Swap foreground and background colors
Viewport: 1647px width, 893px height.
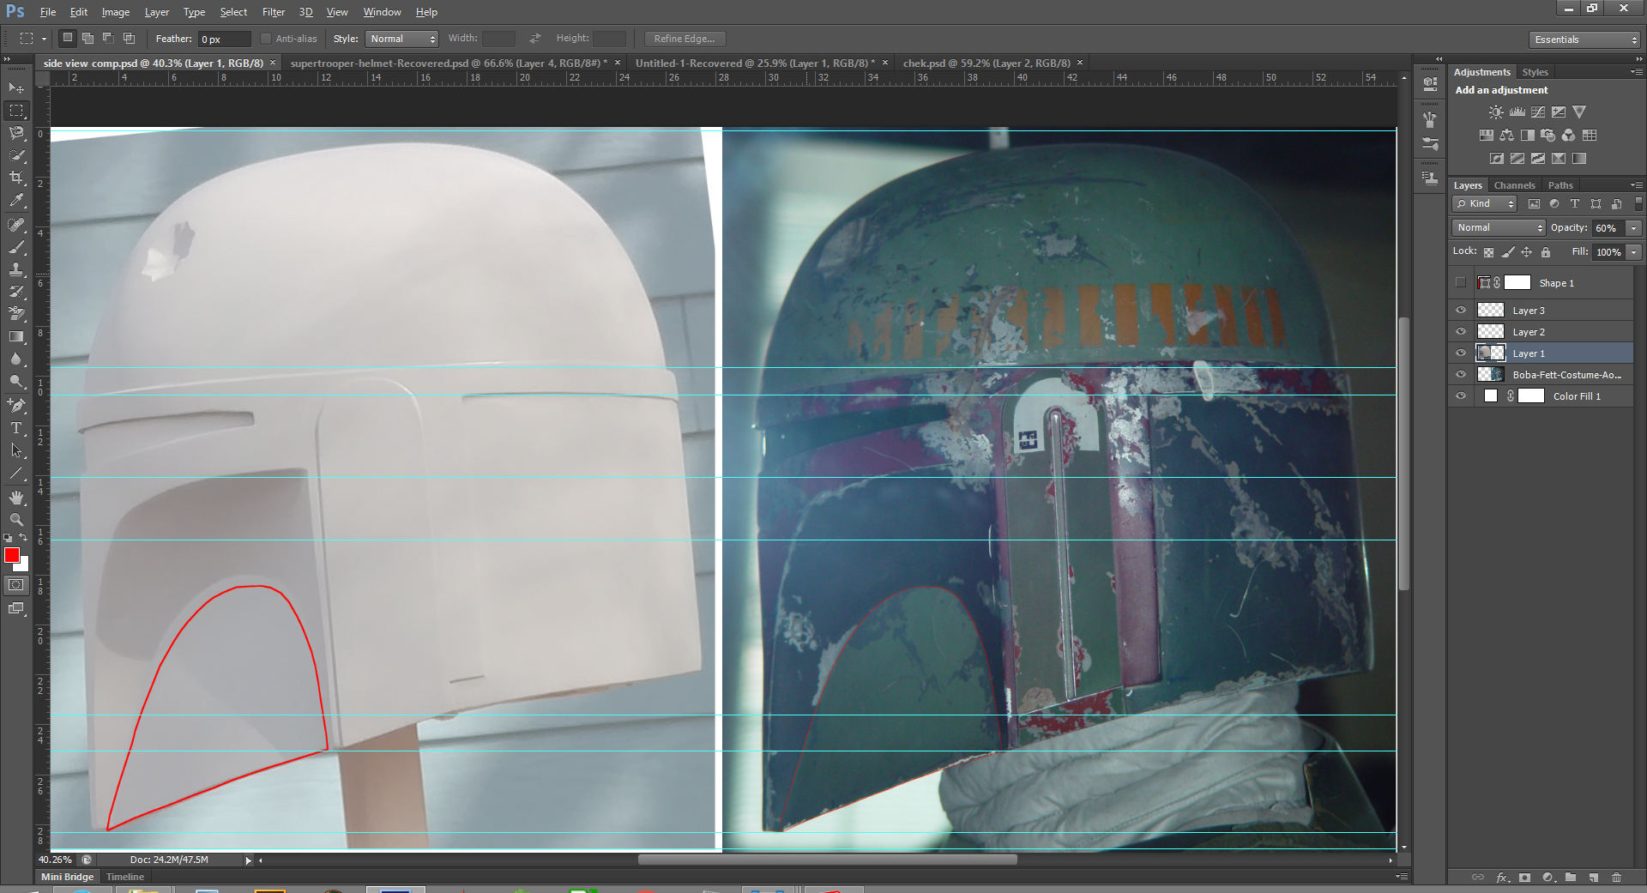tap(24, 537)
